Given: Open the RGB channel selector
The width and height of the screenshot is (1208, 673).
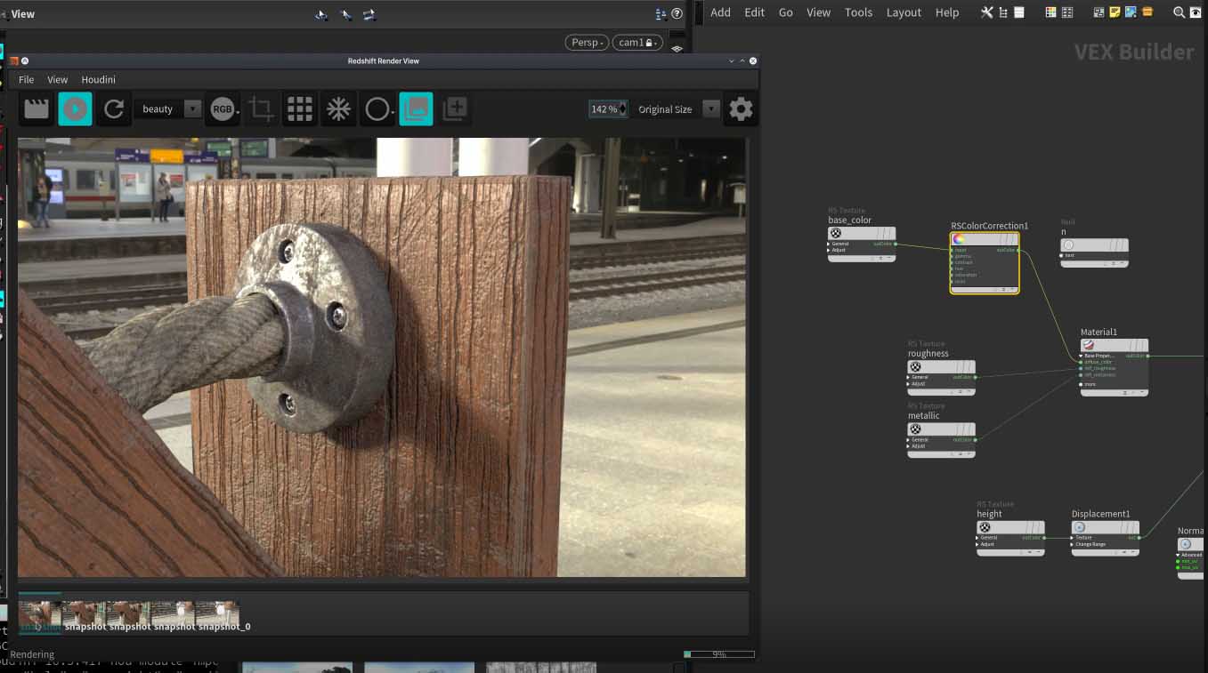Looking at the screenshot, I should 223,109.
